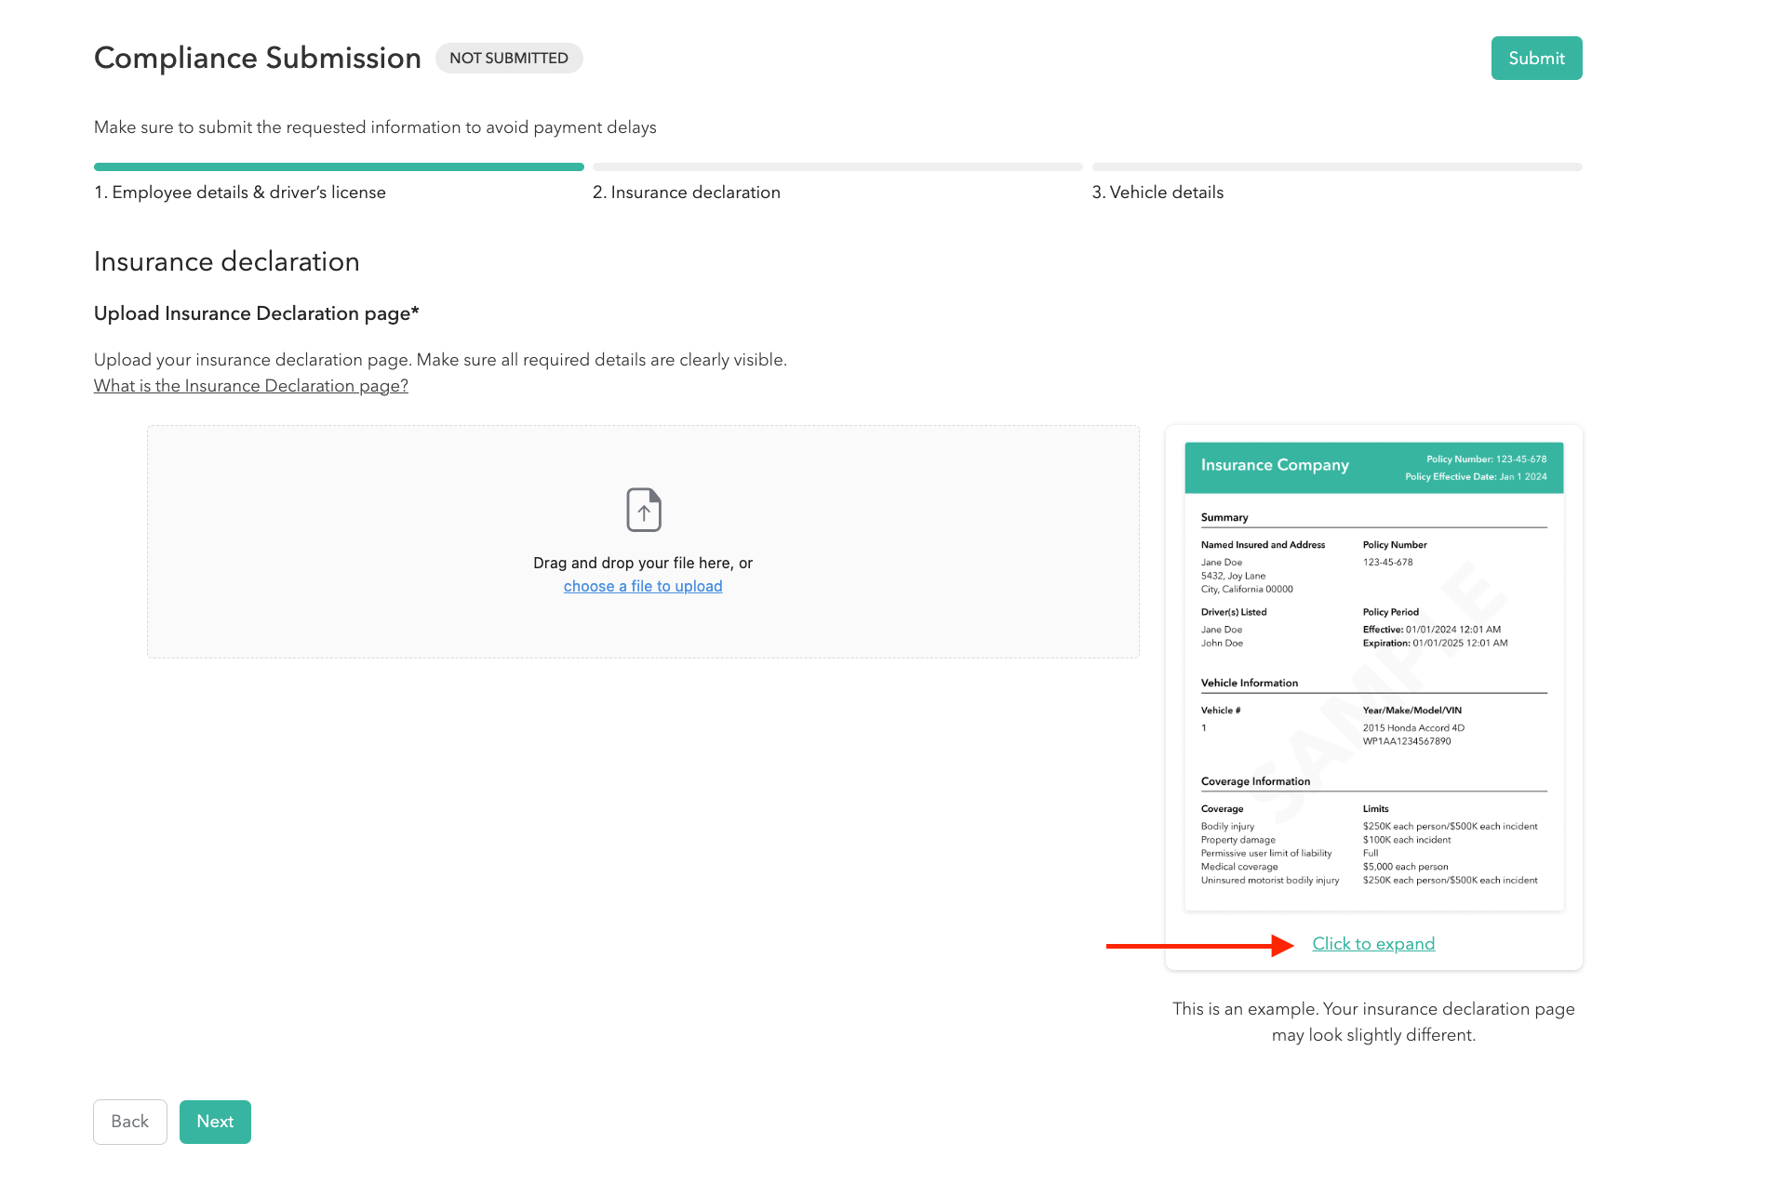Expand sample via 'Click to expand' link

pyautogui.click(x=1373, y=944)
